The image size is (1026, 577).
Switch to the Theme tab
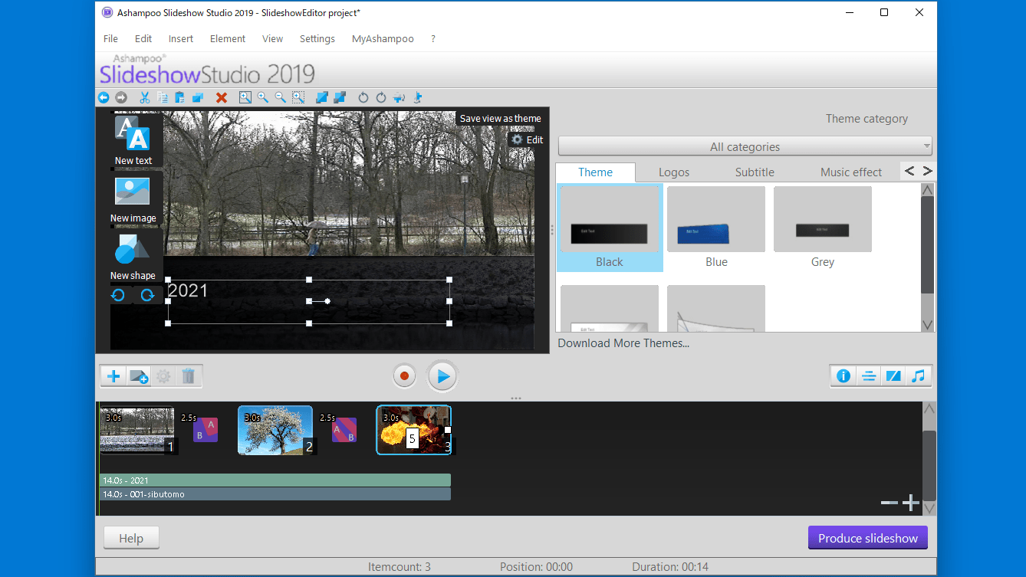tap(595, 172)
